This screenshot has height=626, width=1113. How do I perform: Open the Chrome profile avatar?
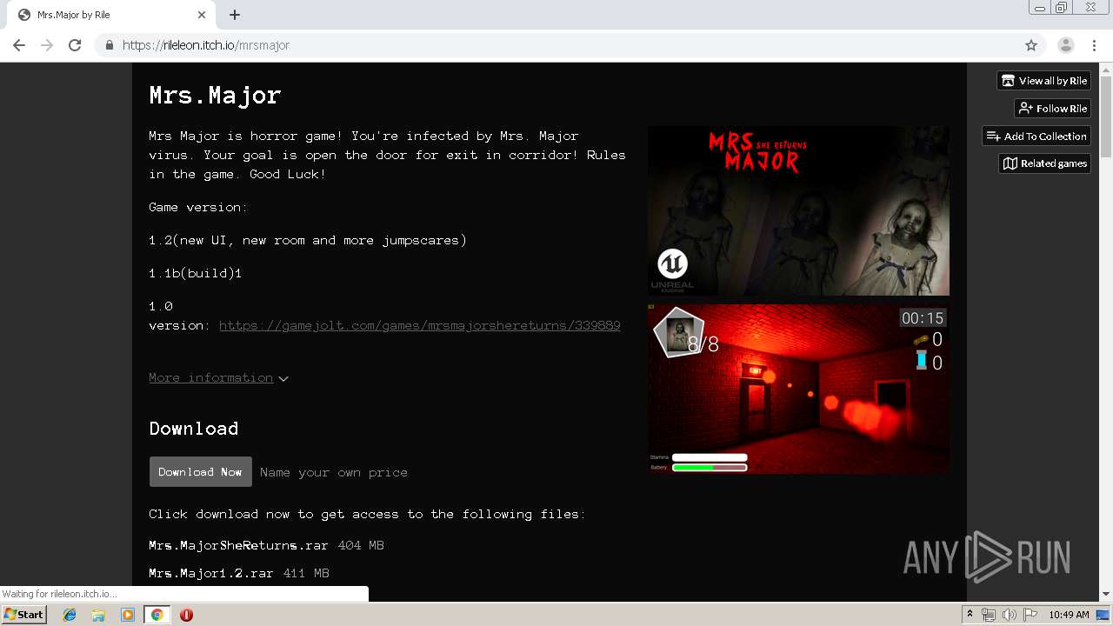1066,45
